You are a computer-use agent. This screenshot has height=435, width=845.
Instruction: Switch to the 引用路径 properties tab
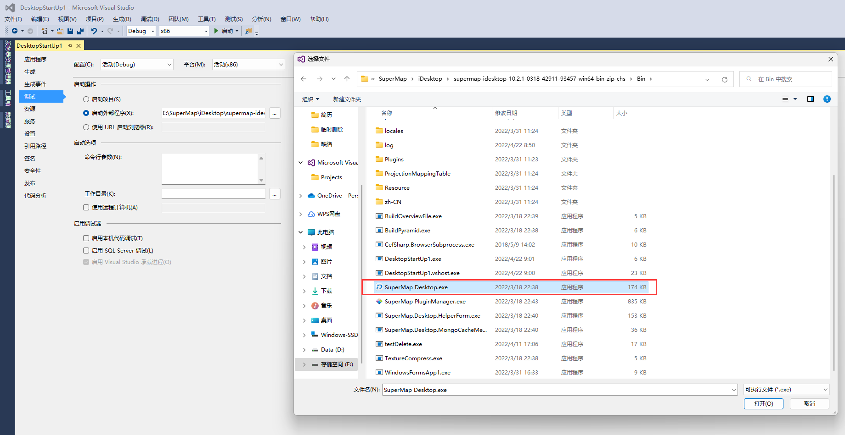coord(35,146)
